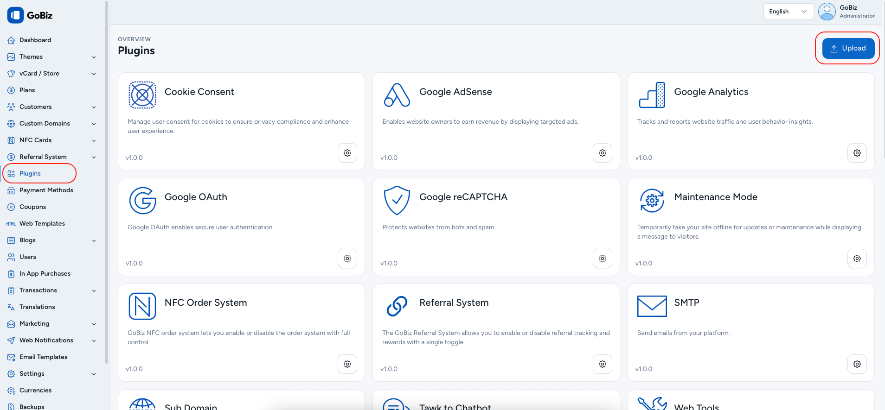
Task: Click the SMTP plugin settings gear
Action: pyautogui.click(x=857, y=364)
